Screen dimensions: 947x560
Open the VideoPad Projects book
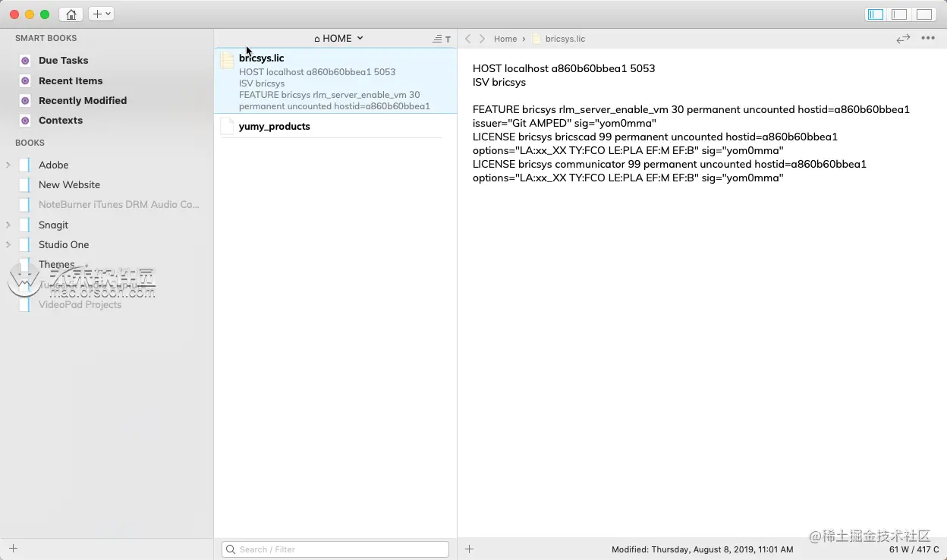80,305
